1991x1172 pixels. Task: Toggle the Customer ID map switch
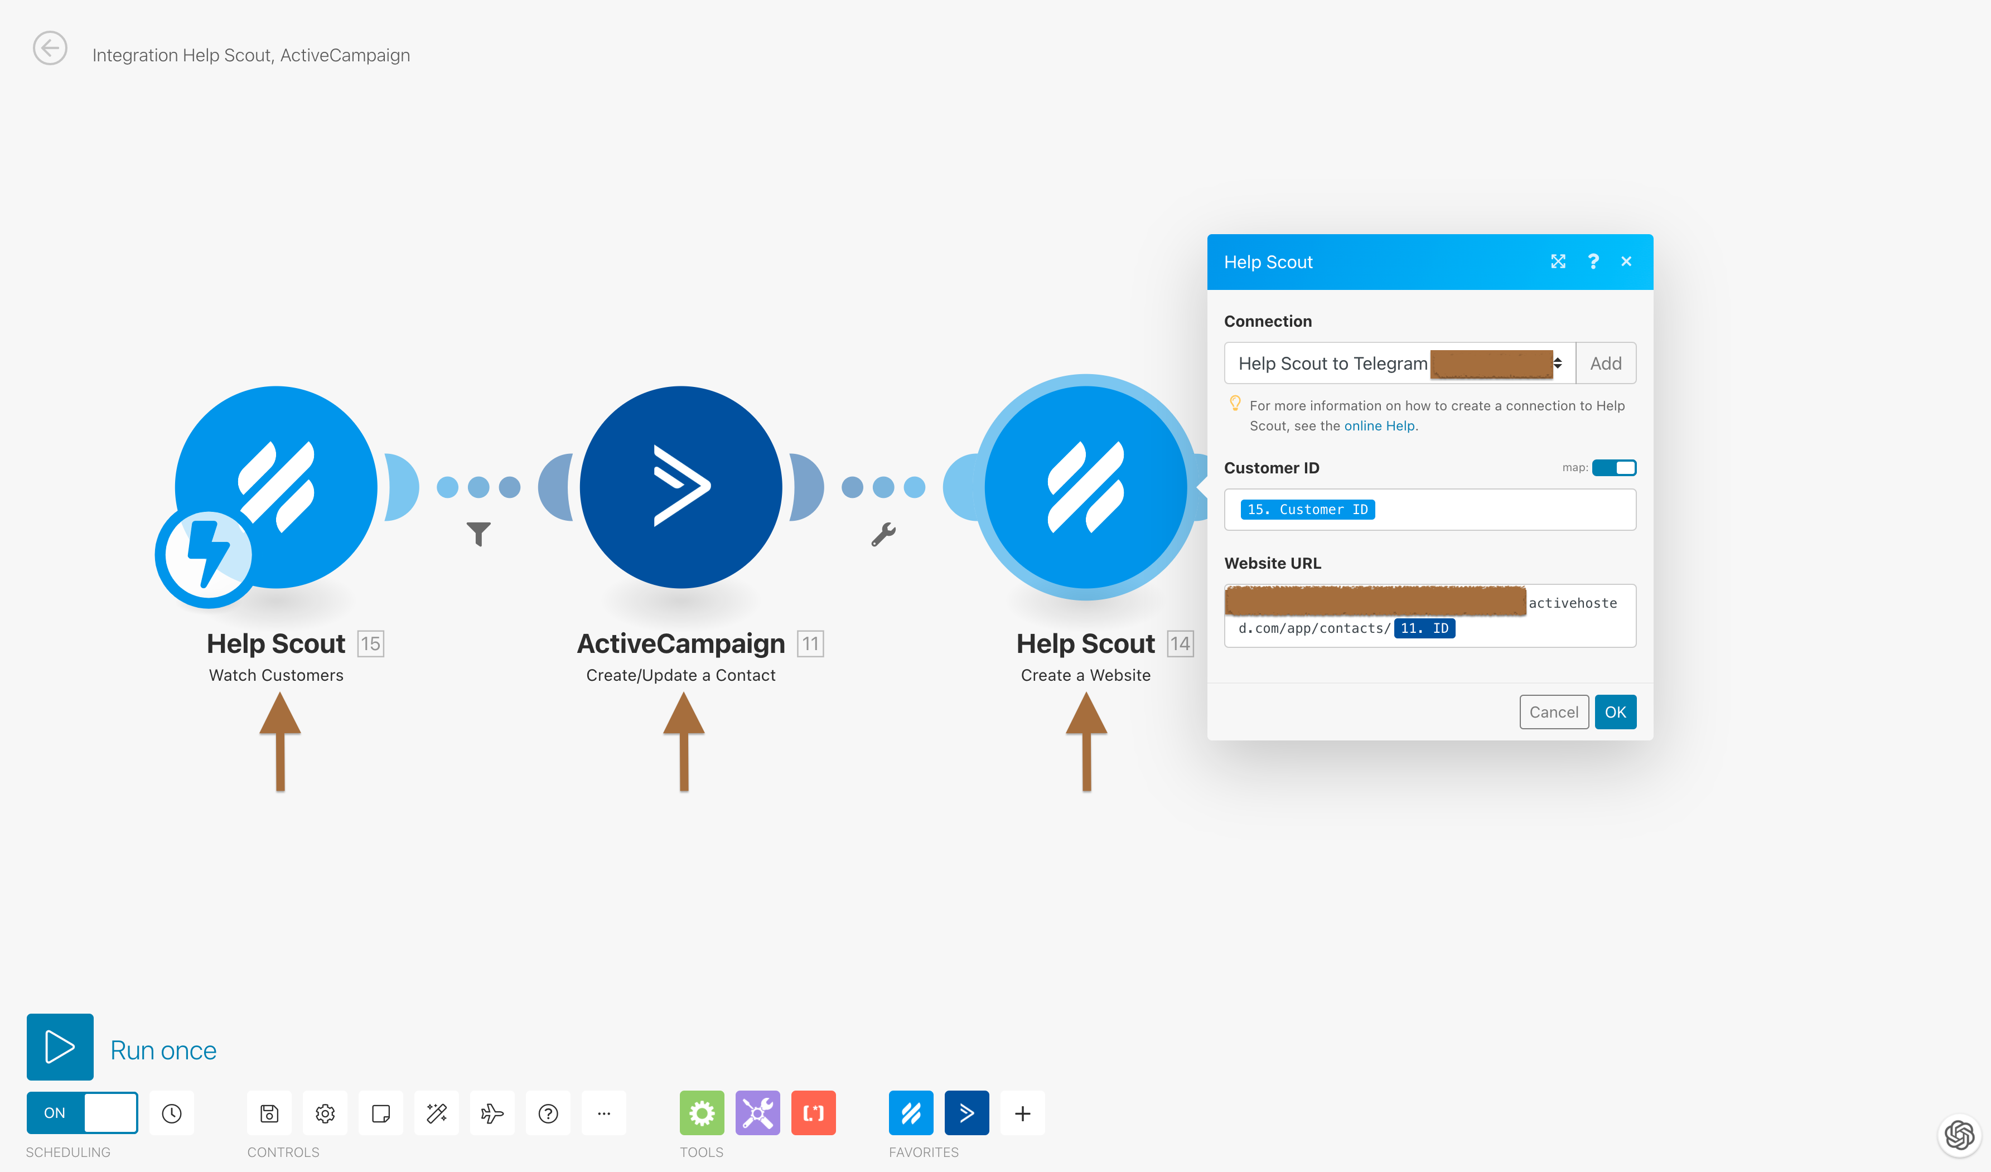pos(1614,468)
